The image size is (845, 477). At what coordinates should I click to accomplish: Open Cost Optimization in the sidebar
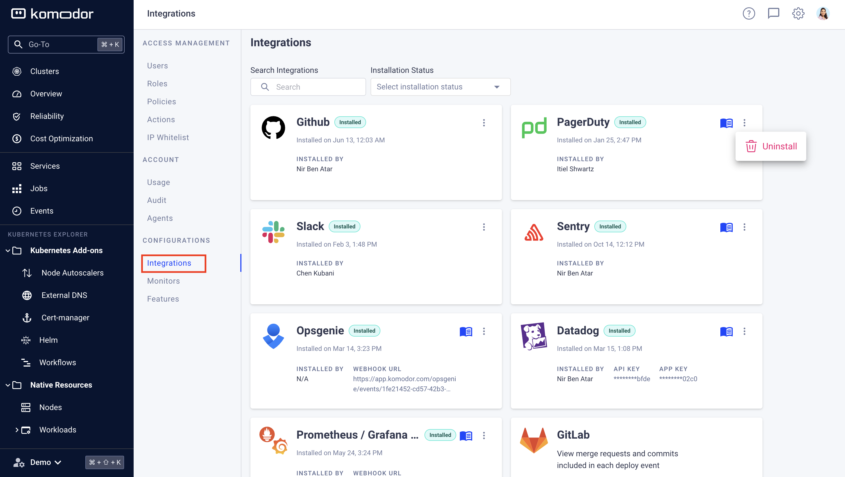pyautogui.click(x=61, y=138)
